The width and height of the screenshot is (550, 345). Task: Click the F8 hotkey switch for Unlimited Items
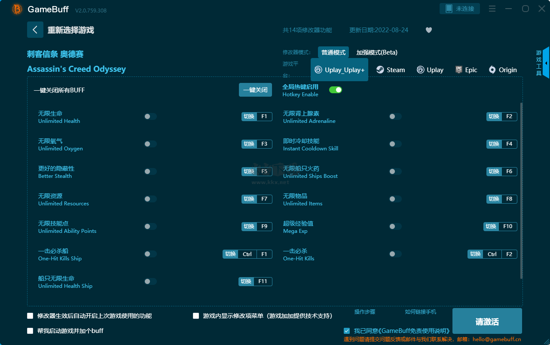coord(502,199)
